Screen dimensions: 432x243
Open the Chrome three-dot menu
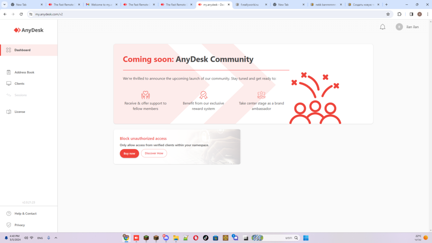(x=428, y=14)
